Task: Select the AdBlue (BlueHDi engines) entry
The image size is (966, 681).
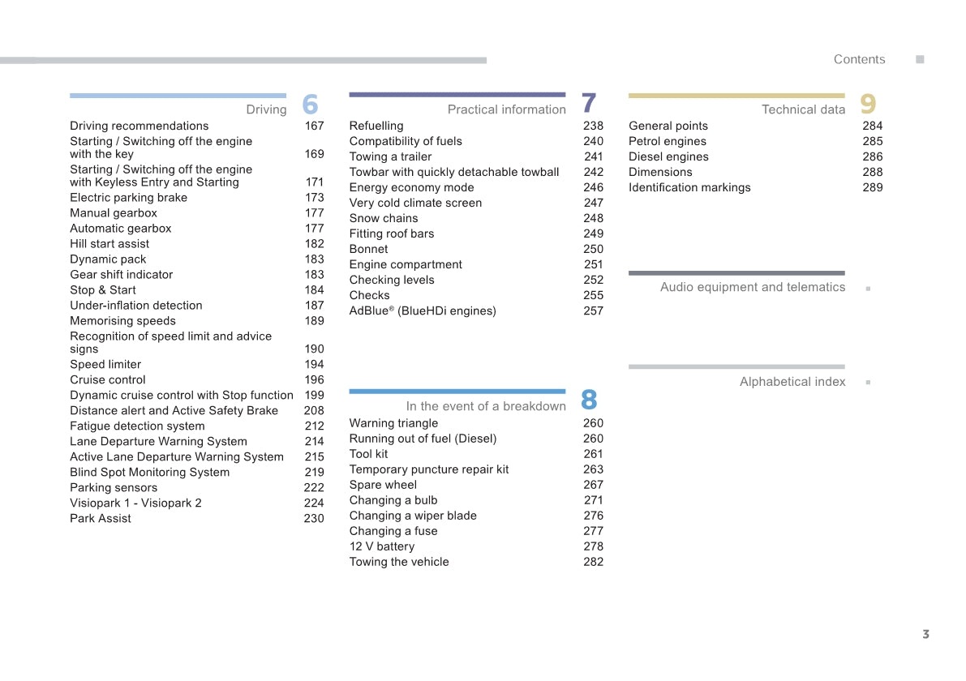Action: (422, 311)
